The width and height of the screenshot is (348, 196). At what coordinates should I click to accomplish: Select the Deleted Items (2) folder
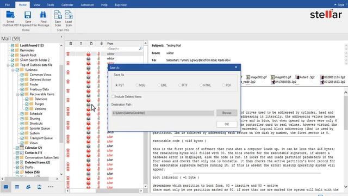click(38, 162)
